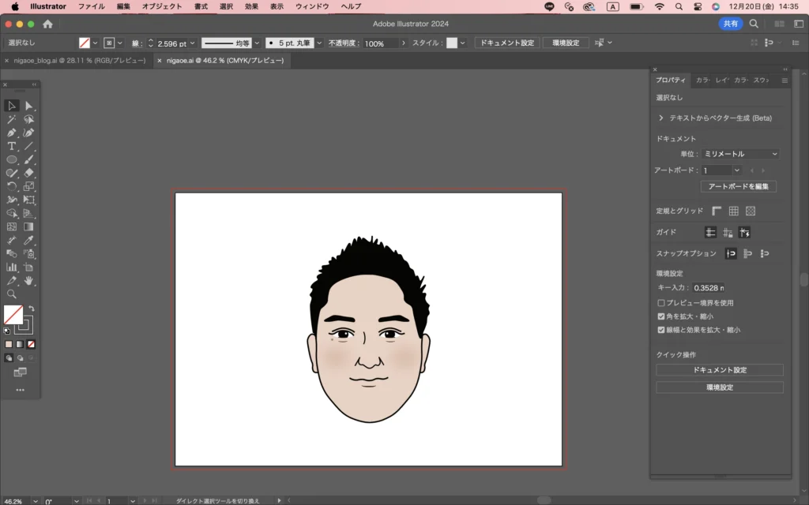Open the 効果 menu

(251, 6)
